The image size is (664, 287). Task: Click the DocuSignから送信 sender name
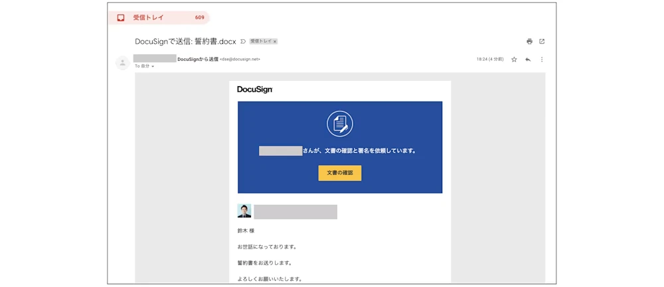(198, 60)
